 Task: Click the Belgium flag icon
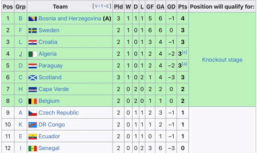pyautogui.click(x=32, y=101)
